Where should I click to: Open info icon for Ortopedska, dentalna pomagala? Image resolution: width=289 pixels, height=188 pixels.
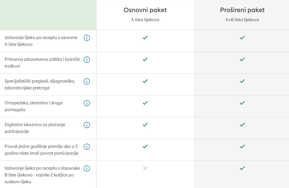point(87,103)
